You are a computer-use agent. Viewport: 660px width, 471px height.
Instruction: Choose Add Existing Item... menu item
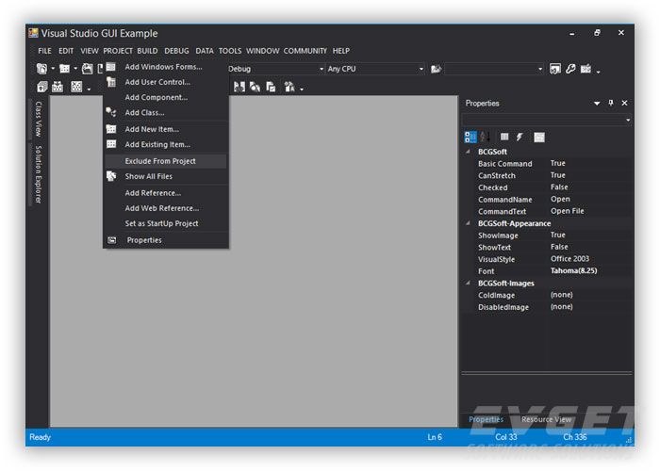point(166,144)
